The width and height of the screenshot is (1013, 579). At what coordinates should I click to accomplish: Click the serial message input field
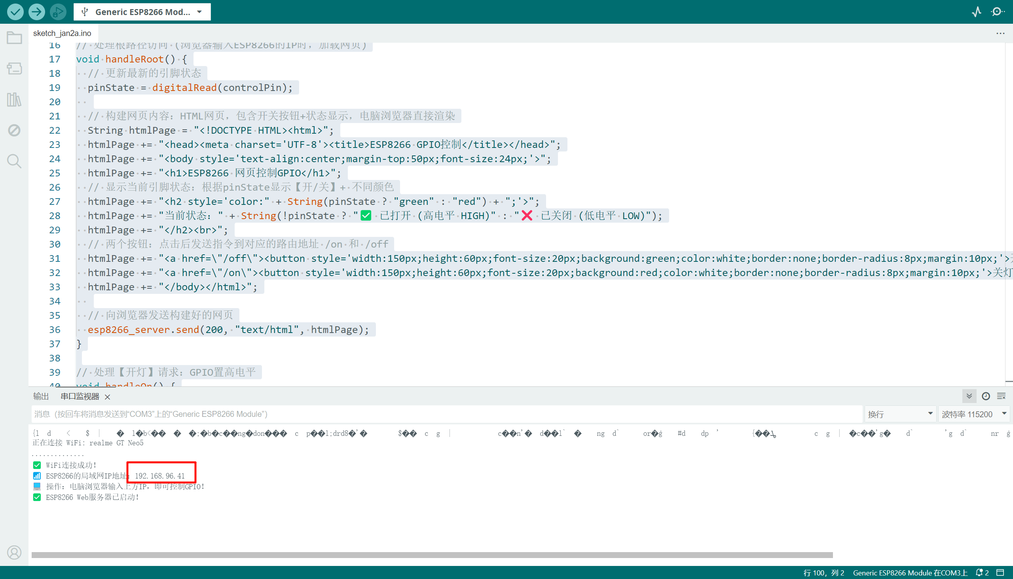pos(446,414)
